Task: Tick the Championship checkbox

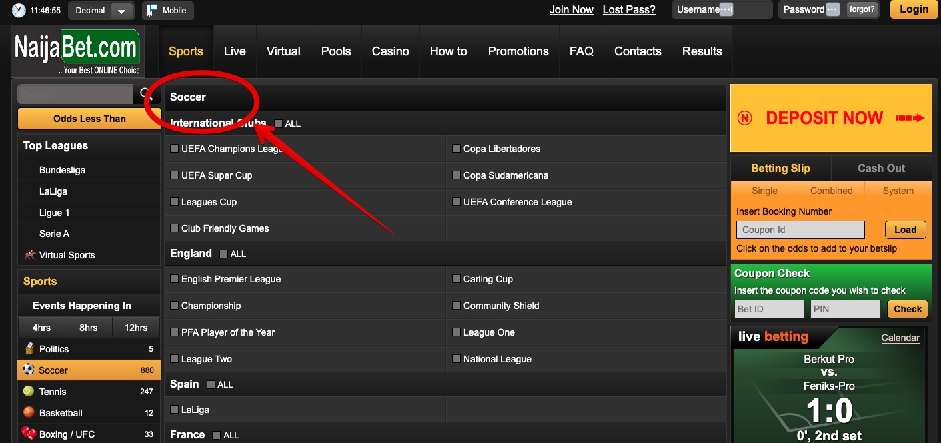Action: coord(174,306)
